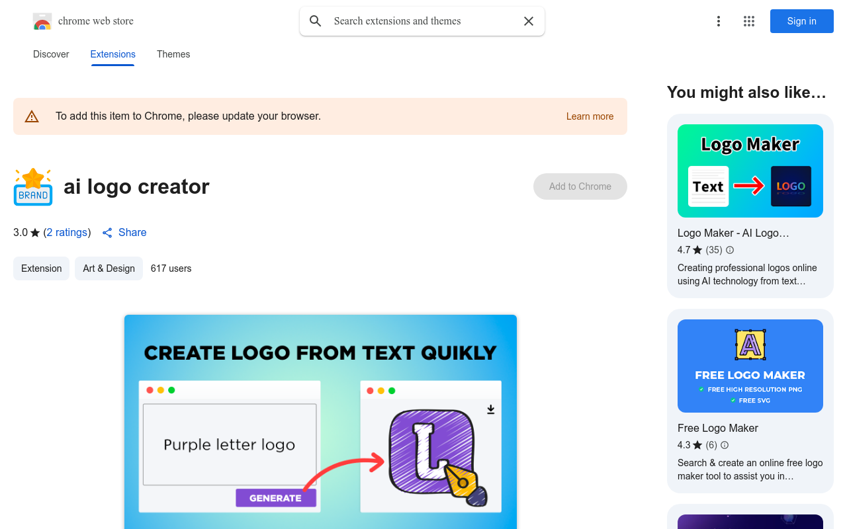Click the ai logo creator extension icon
The height and width of the screenshot is (529, 847).
(x=33, y=186)
